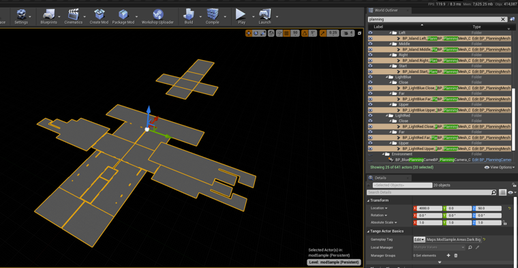This screenshot has width=518, height=268.
Task: Click Edit BP_PlanningMesh link for BP_Island.Left row
Action: [x=491, y=38]
